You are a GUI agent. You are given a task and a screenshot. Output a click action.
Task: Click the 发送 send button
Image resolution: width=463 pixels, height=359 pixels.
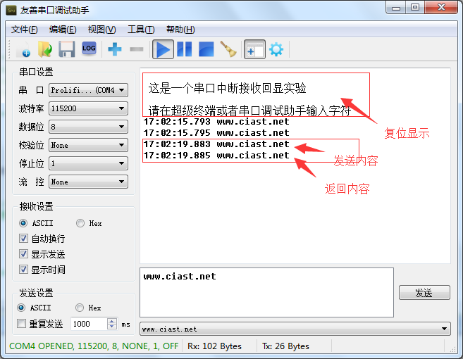pos(424,293)
